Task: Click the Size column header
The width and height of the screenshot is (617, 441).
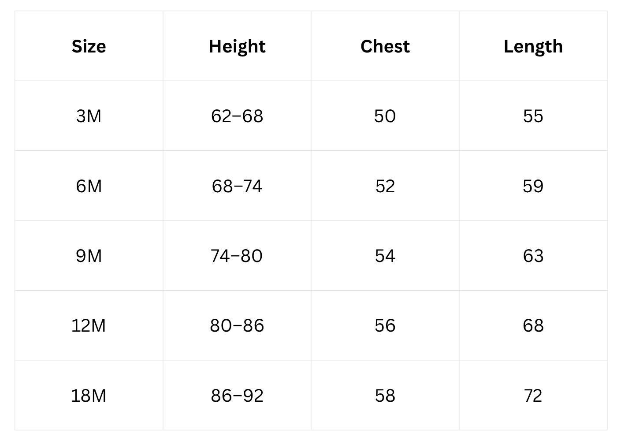Action: pos(89,46)
